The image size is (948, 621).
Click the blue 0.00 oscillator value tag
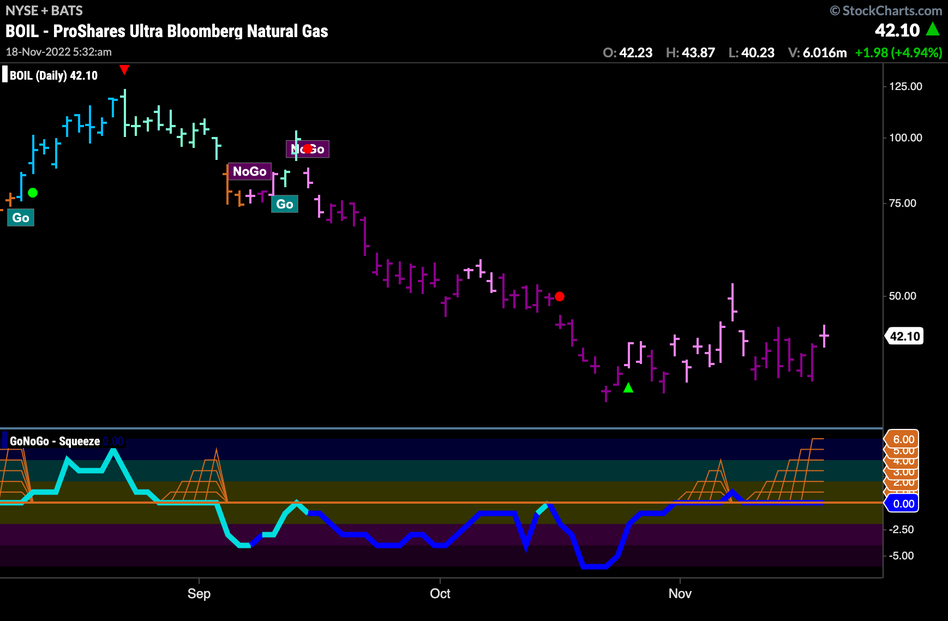click(x=903, y=504)
